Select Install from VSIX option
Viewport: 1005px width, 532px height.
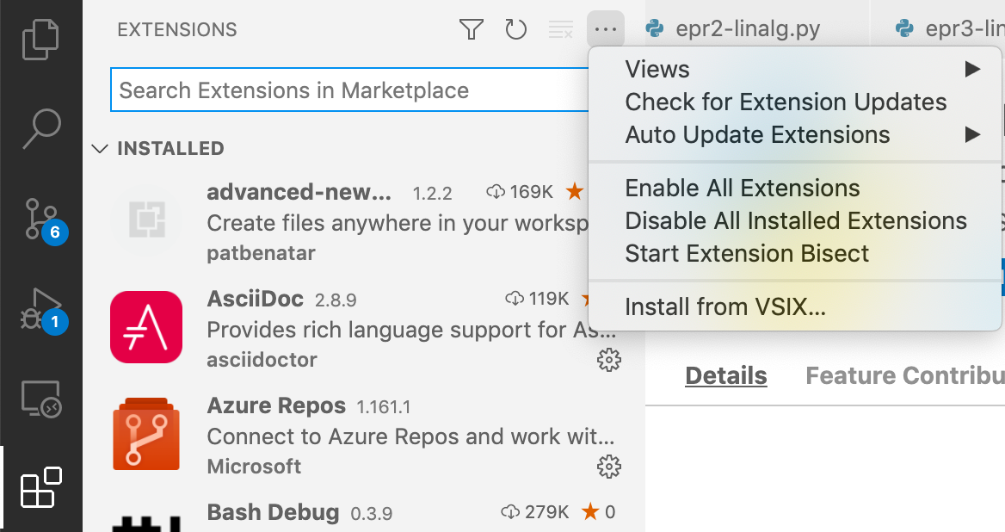(x=724, y=306)
